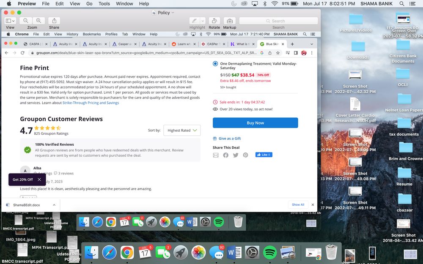Open System Preferences in the real bottom Dock
Viewport: 423px width, 264px height.
(x=252, y=253)
